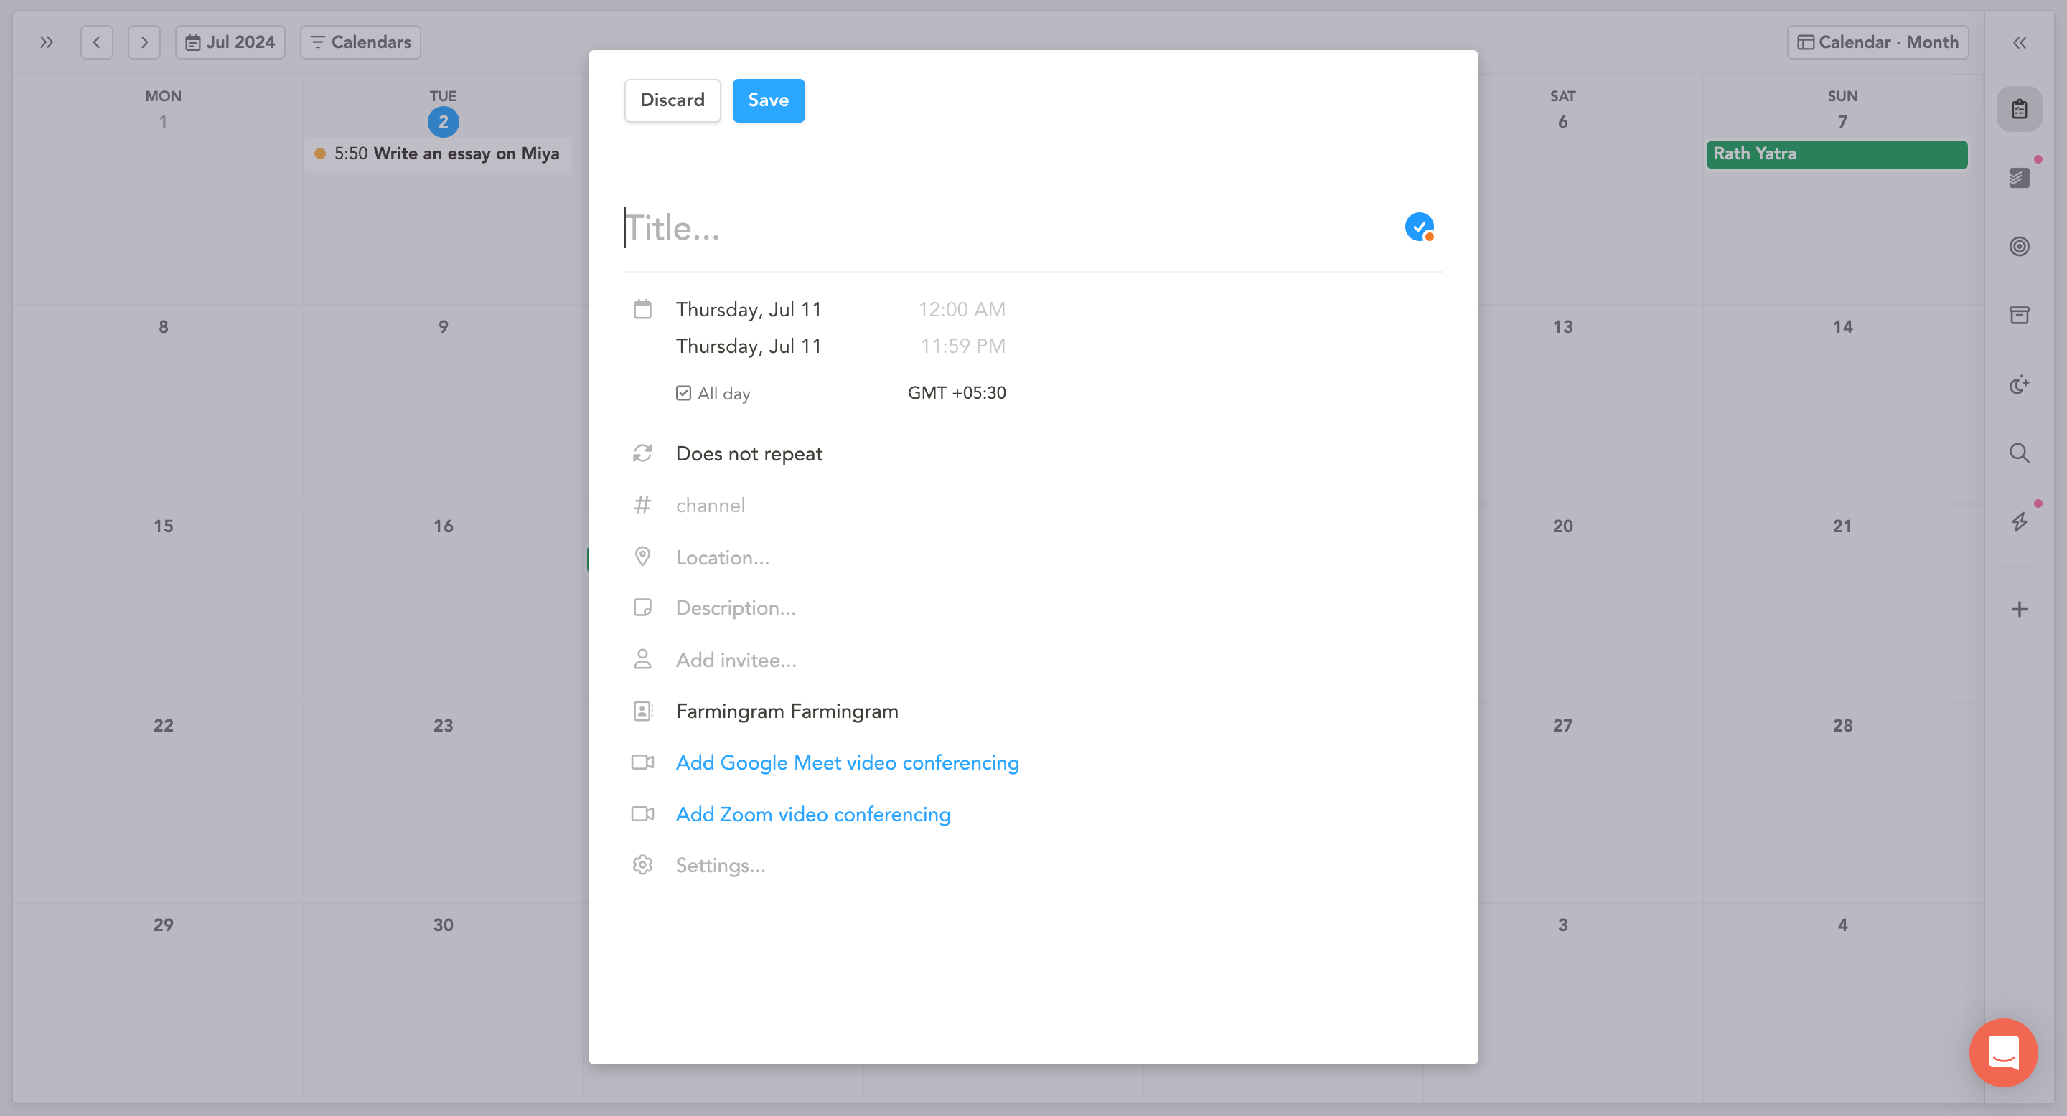Toggle the task checkmark beside title

1420,227
